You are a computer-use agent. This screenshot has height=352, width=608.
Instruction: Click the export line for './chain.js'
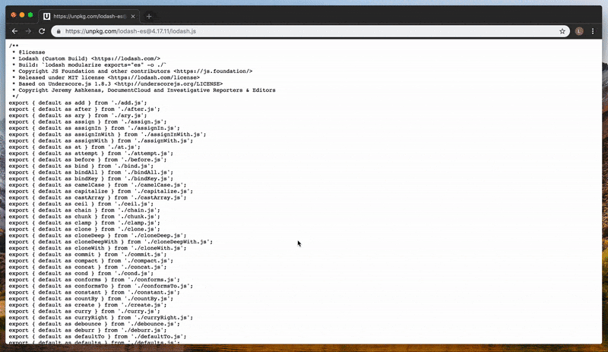coord(84,210)
